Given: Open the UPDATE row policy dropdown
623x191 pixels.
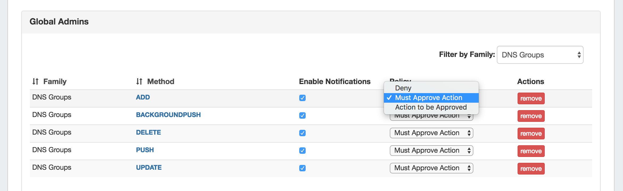Looking at the screenshot, I should tap(431, 168).
